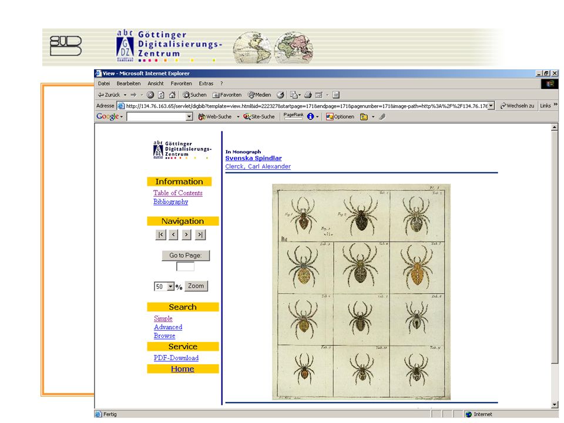Refresh the page with the Refresh icon
This screenshot has width=564, height=423.
tap(161, 95)
